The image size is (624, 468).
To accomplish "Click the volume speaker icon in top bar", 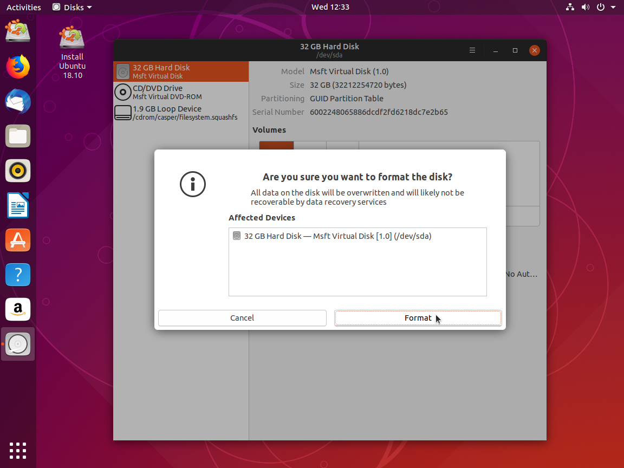I will [586, 7].
